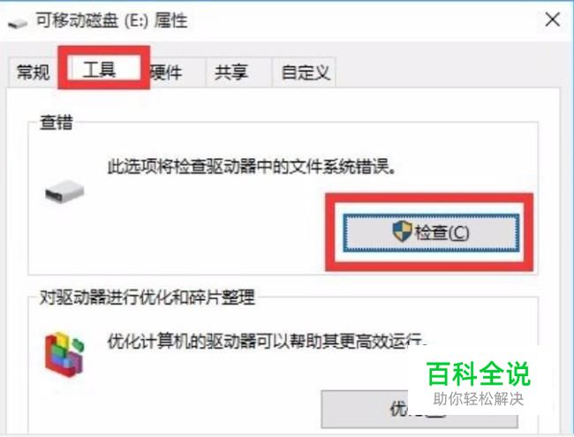Select the 工具 tab

100,69
